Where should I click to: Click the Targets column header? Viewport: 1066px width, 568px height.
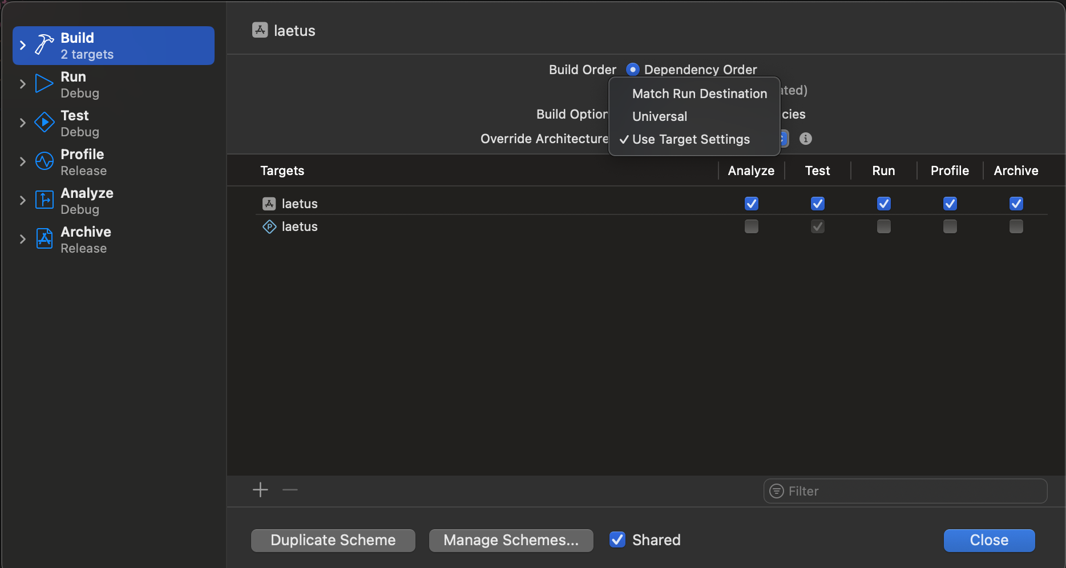click(x=282, y=171)
